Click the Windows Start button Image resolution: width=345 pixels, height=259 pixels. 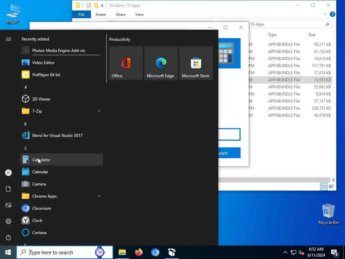(x=8, y=252)
